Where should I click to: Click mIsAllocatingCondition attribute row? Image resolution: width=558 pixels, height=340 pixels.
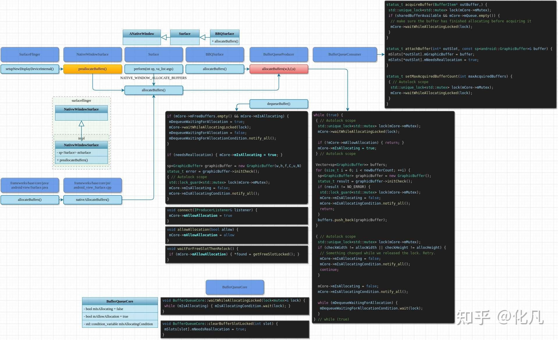point(120,324)
